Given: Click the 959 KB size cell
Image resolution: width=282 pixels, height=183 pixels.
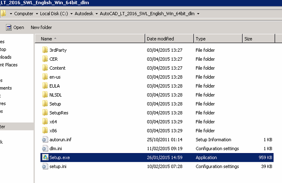Looking at the screenshot, I should coord(265,158).
